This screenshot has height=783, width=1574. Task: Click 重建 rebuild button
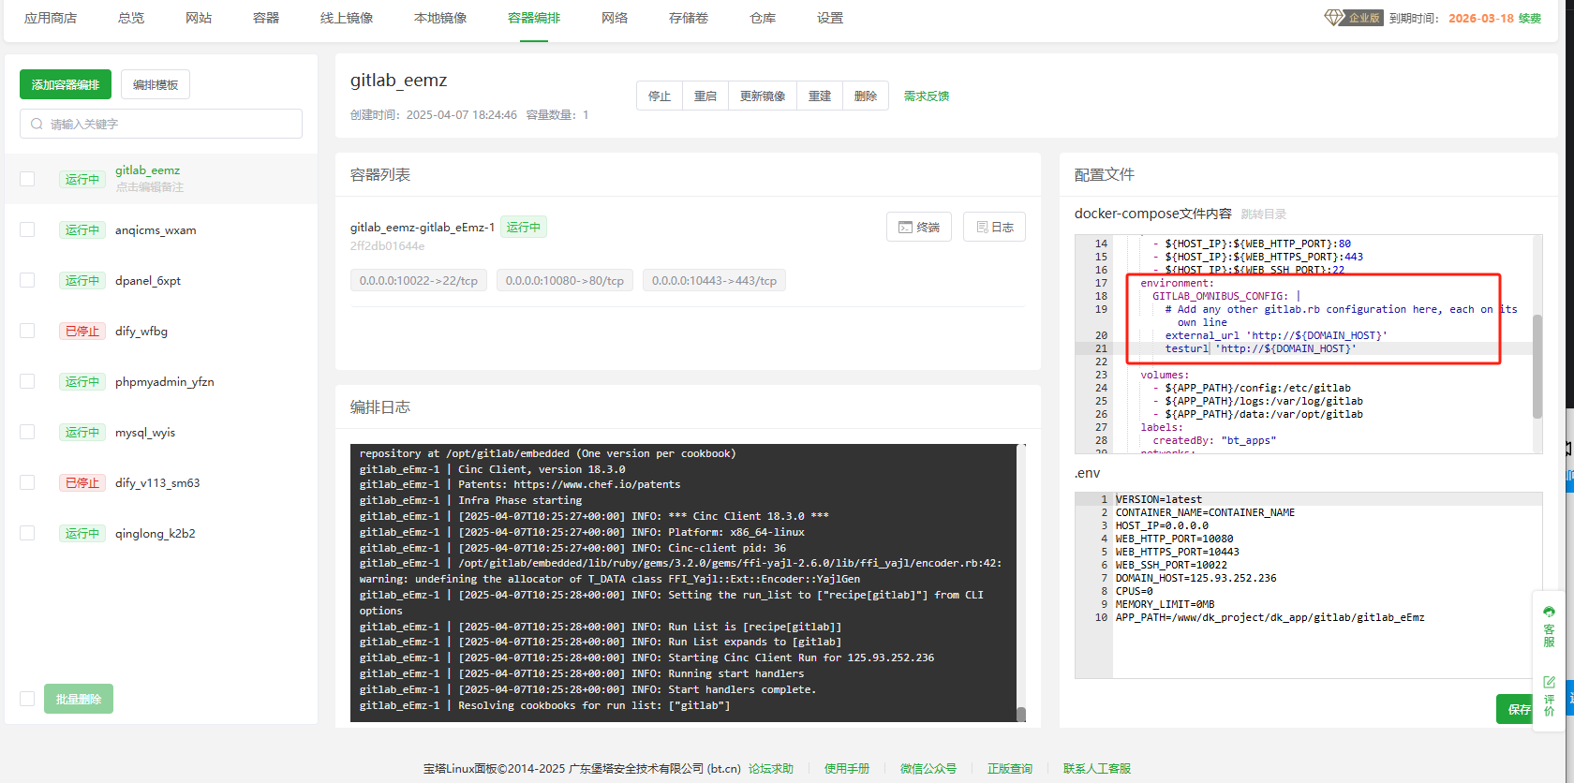point(820,96)
